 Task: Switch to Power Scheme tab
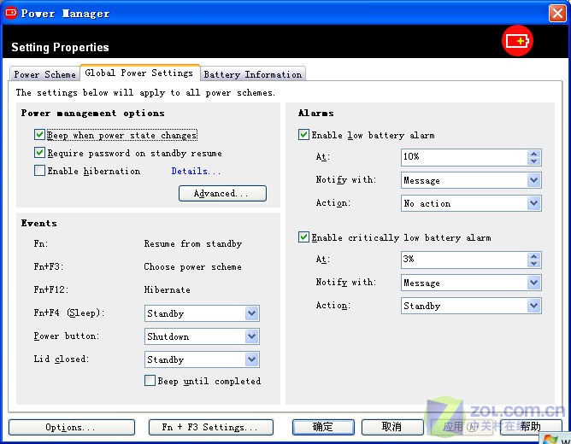click(x=44, y=74)
